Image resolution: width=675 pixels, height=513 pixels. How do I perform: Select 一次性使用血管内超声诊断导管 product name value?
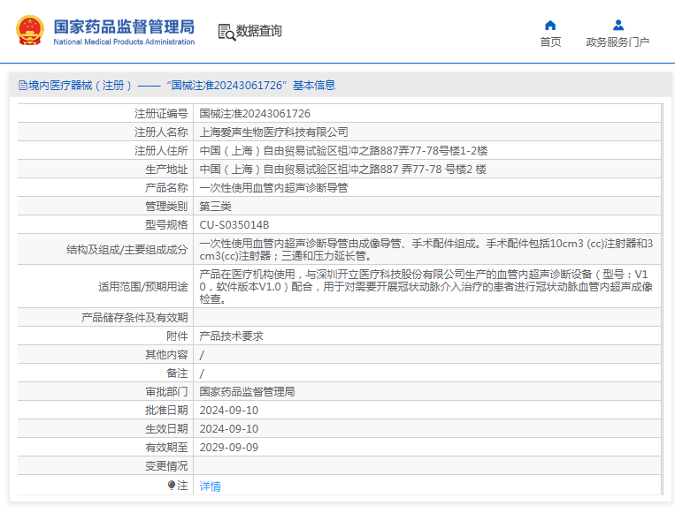(x=273, y=187)
